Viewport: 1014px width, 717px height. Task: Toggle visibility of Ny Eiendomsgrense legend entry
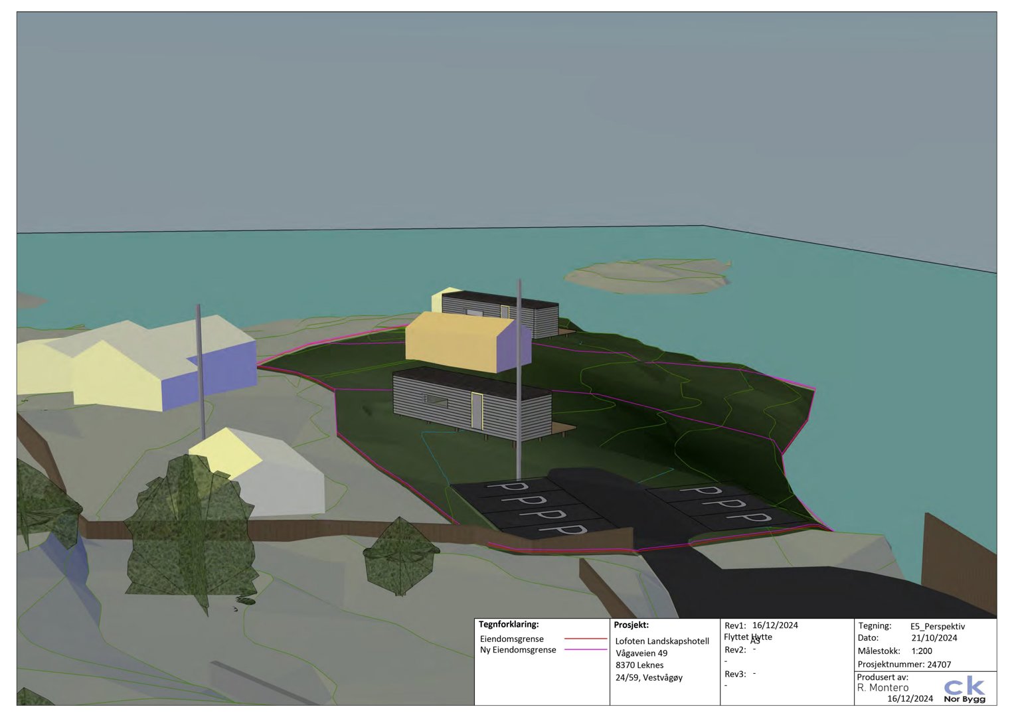click(x=518, y=651)
